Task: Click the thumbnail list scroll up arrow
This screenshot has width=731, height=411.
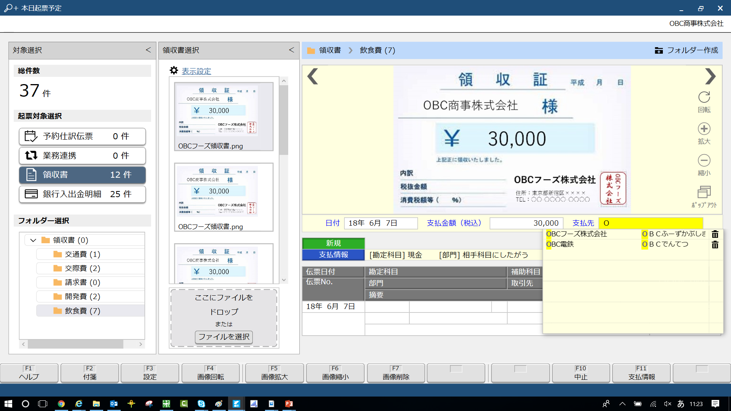Action: [x=284, y=81]
